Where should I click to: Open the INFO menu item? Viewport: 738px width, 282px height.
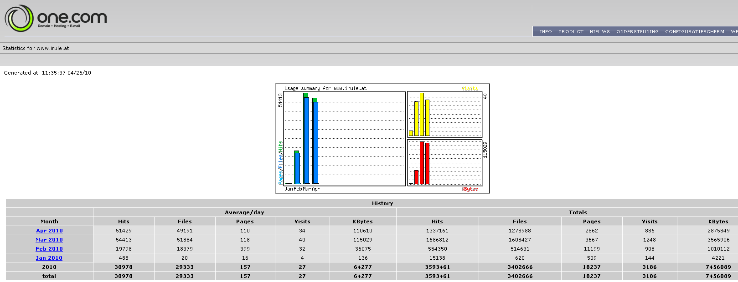click(x=546, y=32)
